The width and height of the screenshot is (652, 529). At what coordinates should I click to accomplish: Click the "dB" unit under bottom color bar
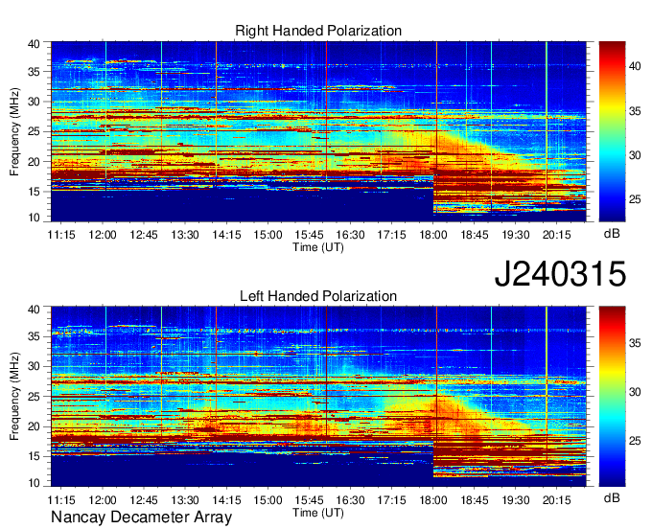click(612, 497)
